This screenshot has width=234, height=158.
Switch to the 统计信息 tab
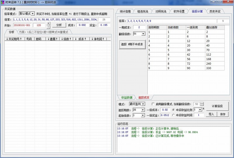pos(125,12)
